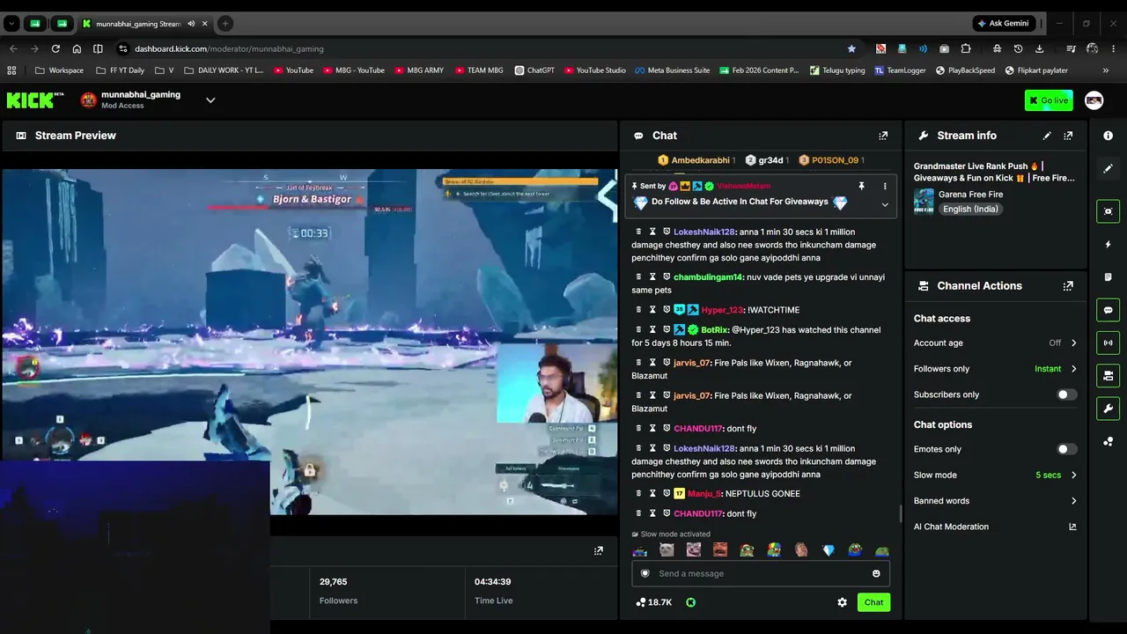Open emoji picker in message box
The width and height of the screenshot is (1127, 634).
point(876,574)
